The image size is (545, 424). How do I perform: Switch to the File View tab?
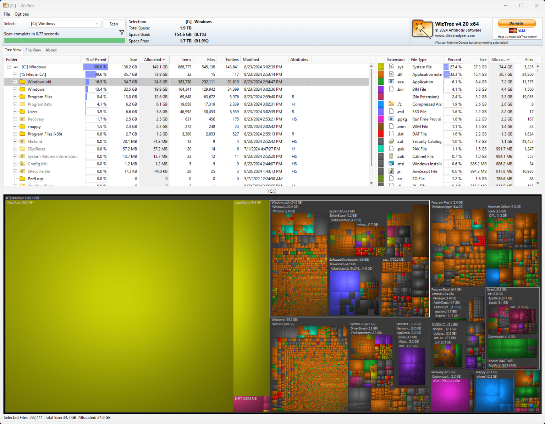pyautogui.click(x=33, y=50)
